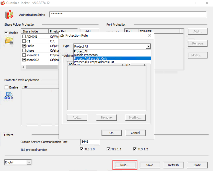Click the Save button
Screen dimensions: 213x171
[x=150, y=165]
